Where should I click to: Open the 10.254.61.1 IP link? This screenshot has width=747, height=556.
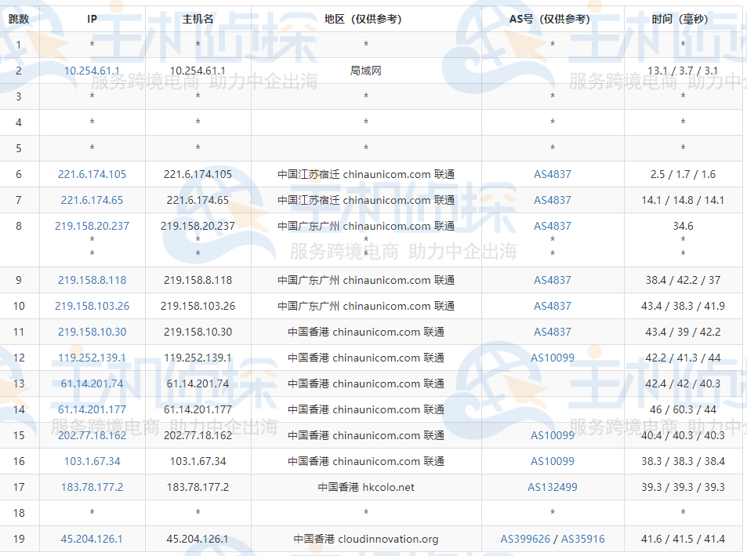(x=92, y=71)
